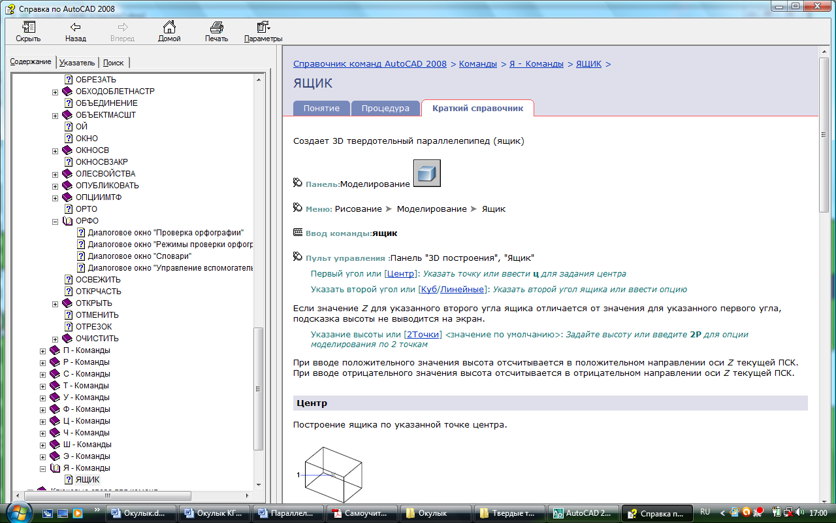This screenshot has height=523, width=836.
Task: Click the 17:00 clock in the tray
Action: [818, 513]
